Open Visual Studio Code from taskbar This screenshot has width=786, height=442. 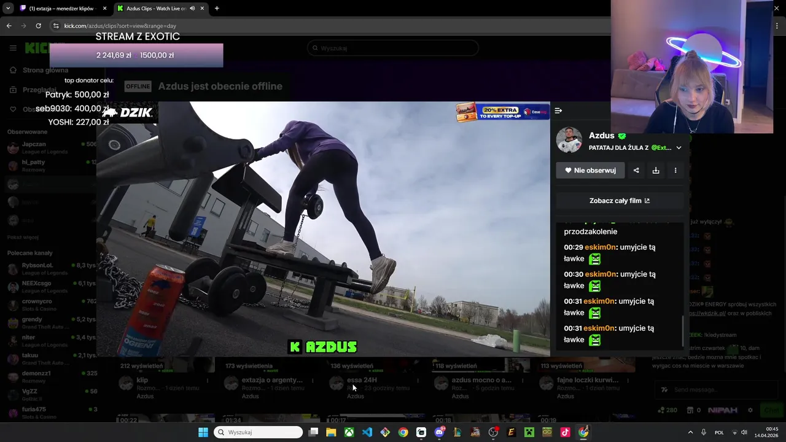367,432
